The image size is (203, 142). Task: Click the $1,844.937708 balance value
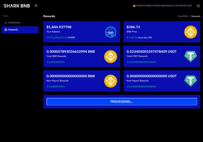click(x=59, y=27)
